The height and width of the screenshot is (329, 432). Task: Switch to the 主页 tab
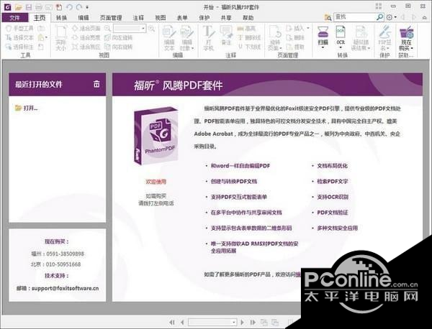tap(40, 17)
